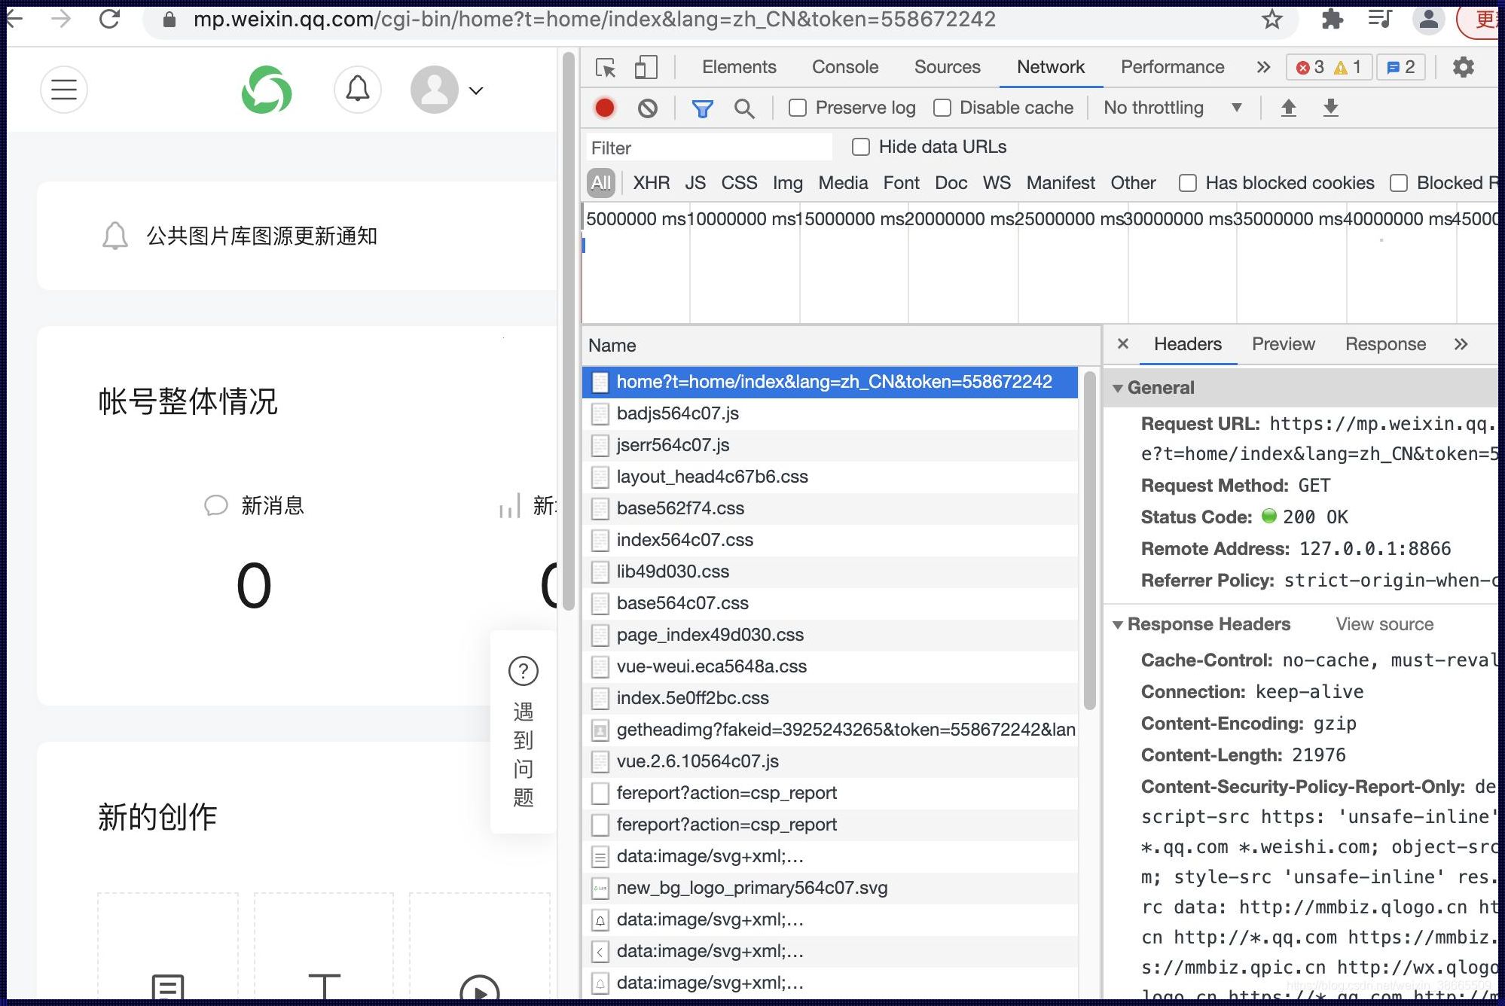Click the page vertical scrollbar
1505x1006 pixels.
(569, 331)
